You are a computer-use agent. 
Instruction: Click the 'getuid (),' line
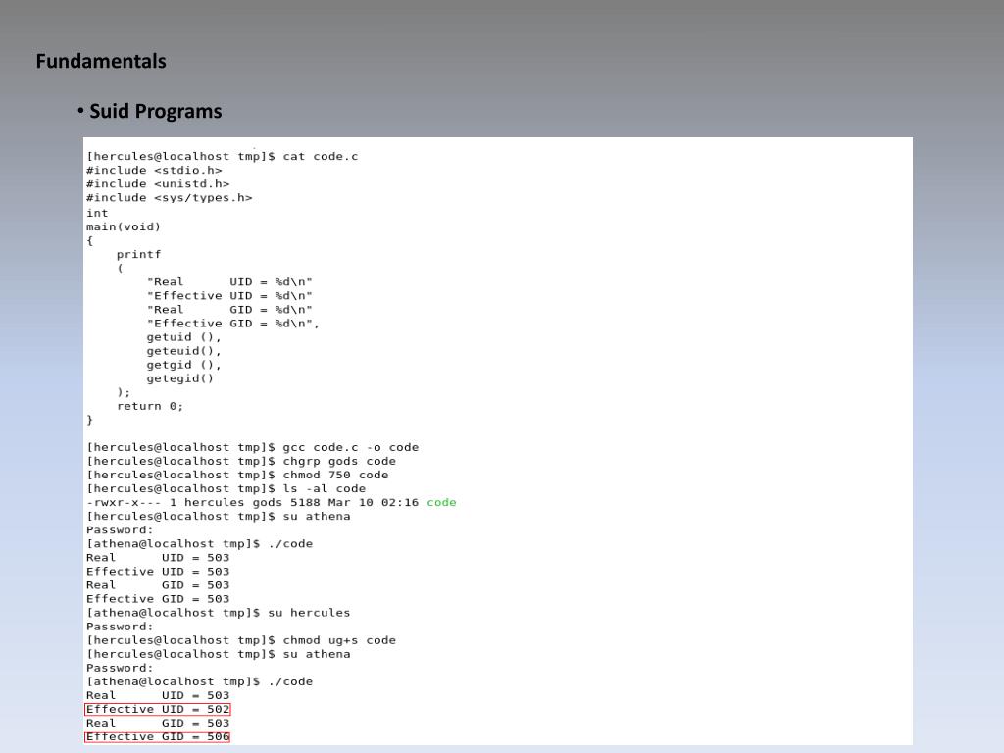(183, 337)
